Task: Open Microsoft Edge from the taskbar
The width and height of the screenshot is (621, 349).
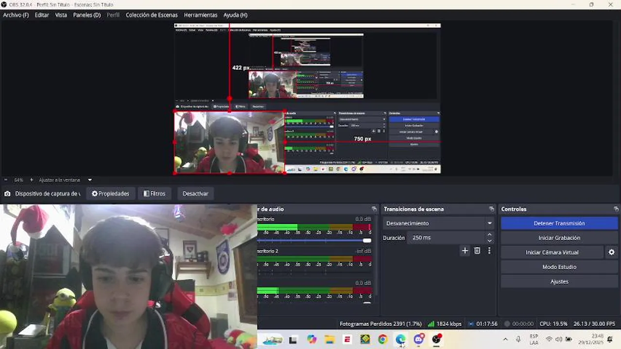Action: point(400,340)
